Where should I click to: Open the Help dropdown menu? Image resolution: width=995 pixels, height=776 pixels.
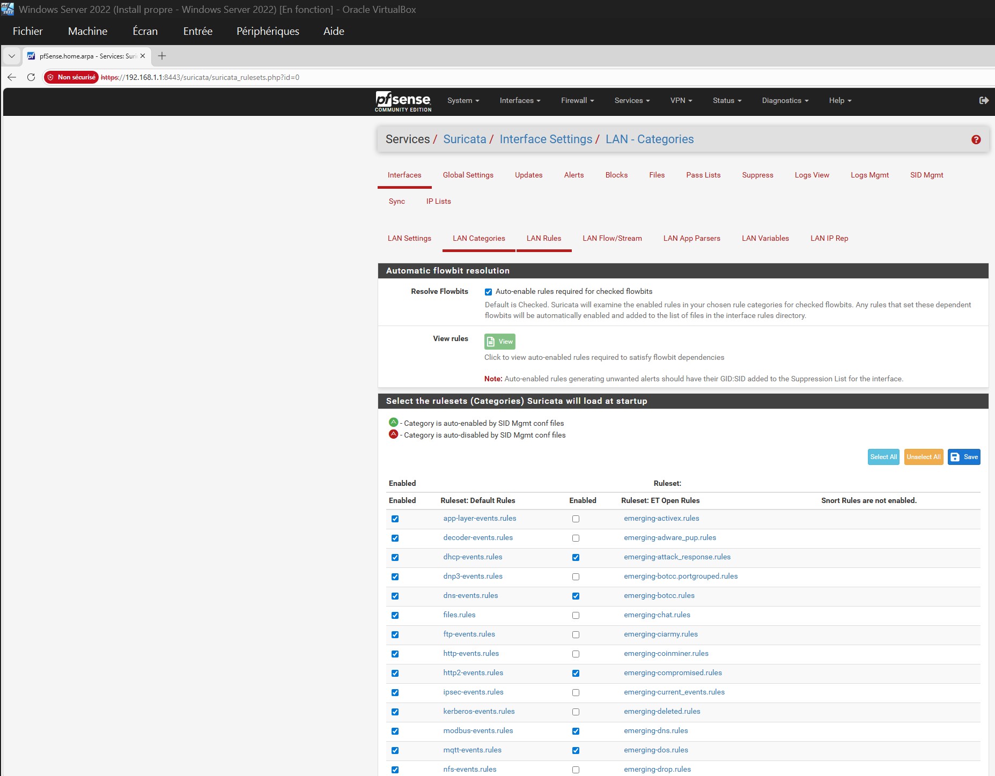click(x=840, y=100)
